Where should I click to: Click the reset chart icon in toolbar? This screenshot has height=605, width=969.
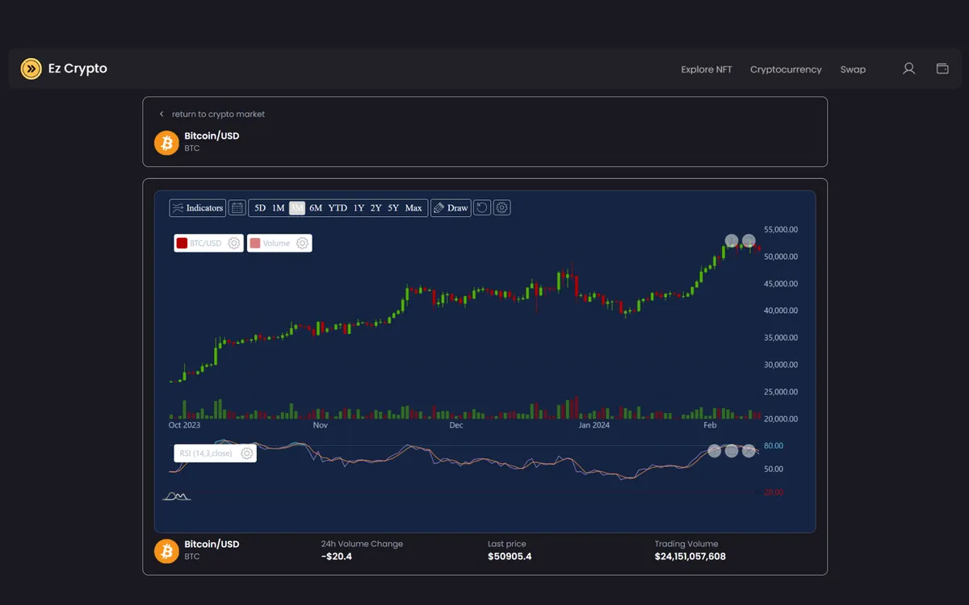pos(482,208)
